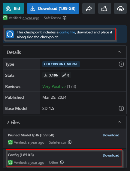
Task: Click Config file verified shield icon
Action: click(x=10, y=162)
